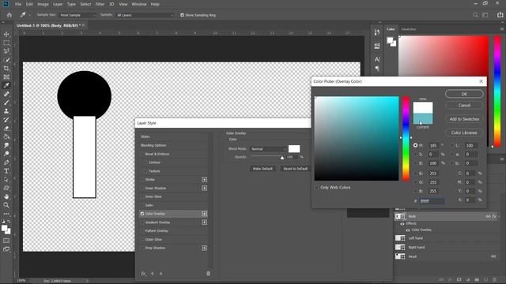Viewport: 506px width, 284px height.
Task: Click the create new layer icon
Action: (x=485, y=280)
